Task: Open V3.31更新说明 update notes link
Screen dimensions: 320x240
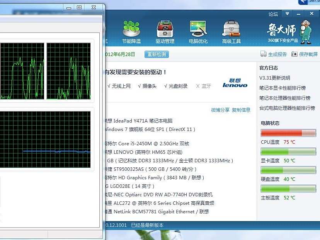Action: (x=275, y=77)
